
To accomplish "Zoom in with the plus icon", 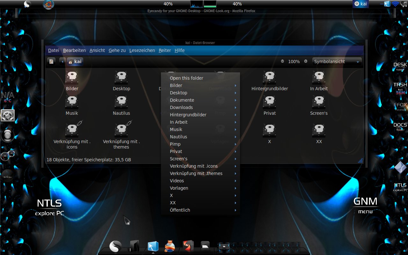I will (306, 61).
